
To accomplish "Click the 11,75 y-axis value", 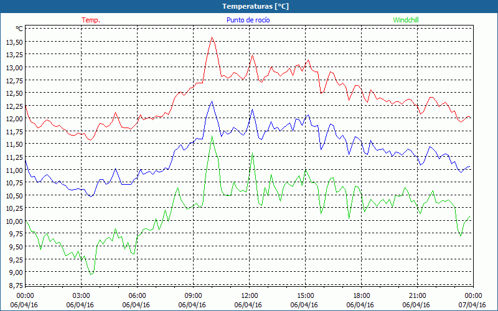I will click(x=14, y=131).
